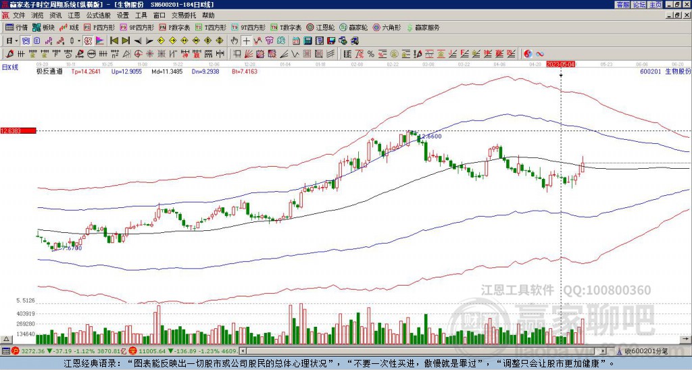Open the 江恩轮 Gann wheel
692x370 pixels.
coord(320,27)
